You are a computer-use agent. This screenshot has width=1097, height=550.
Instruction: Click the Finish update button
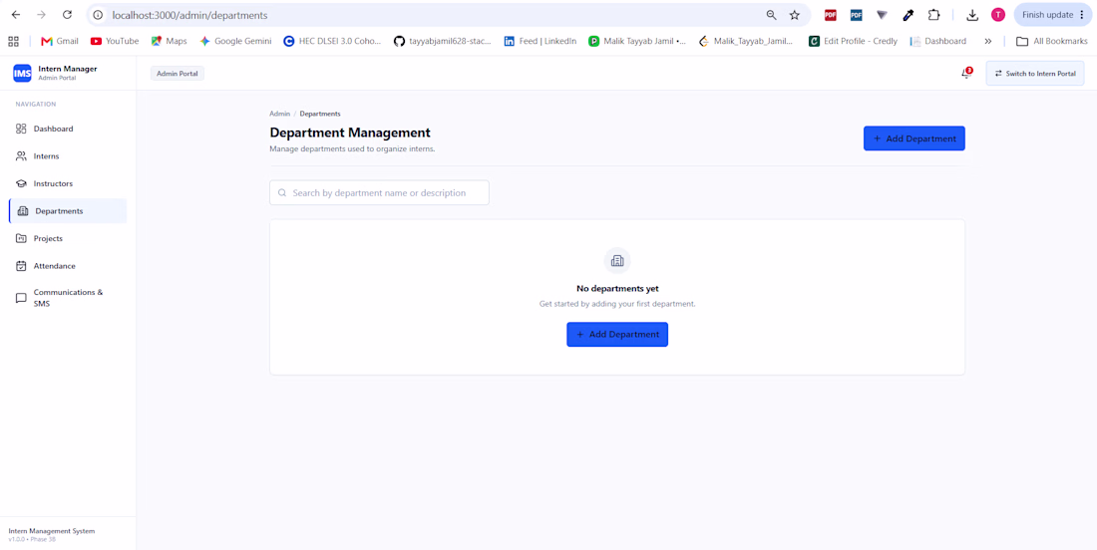click(1046, 15)
